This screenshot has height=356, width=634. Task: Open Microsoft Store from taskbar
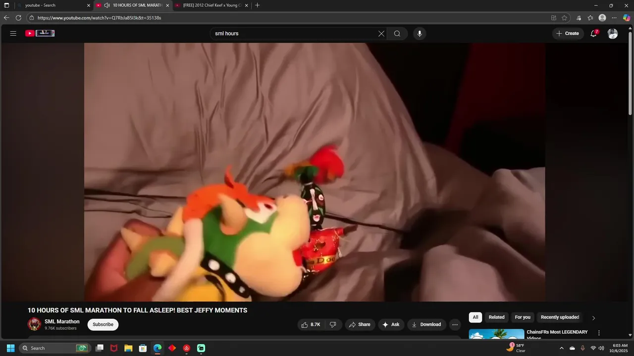(143, 348)
